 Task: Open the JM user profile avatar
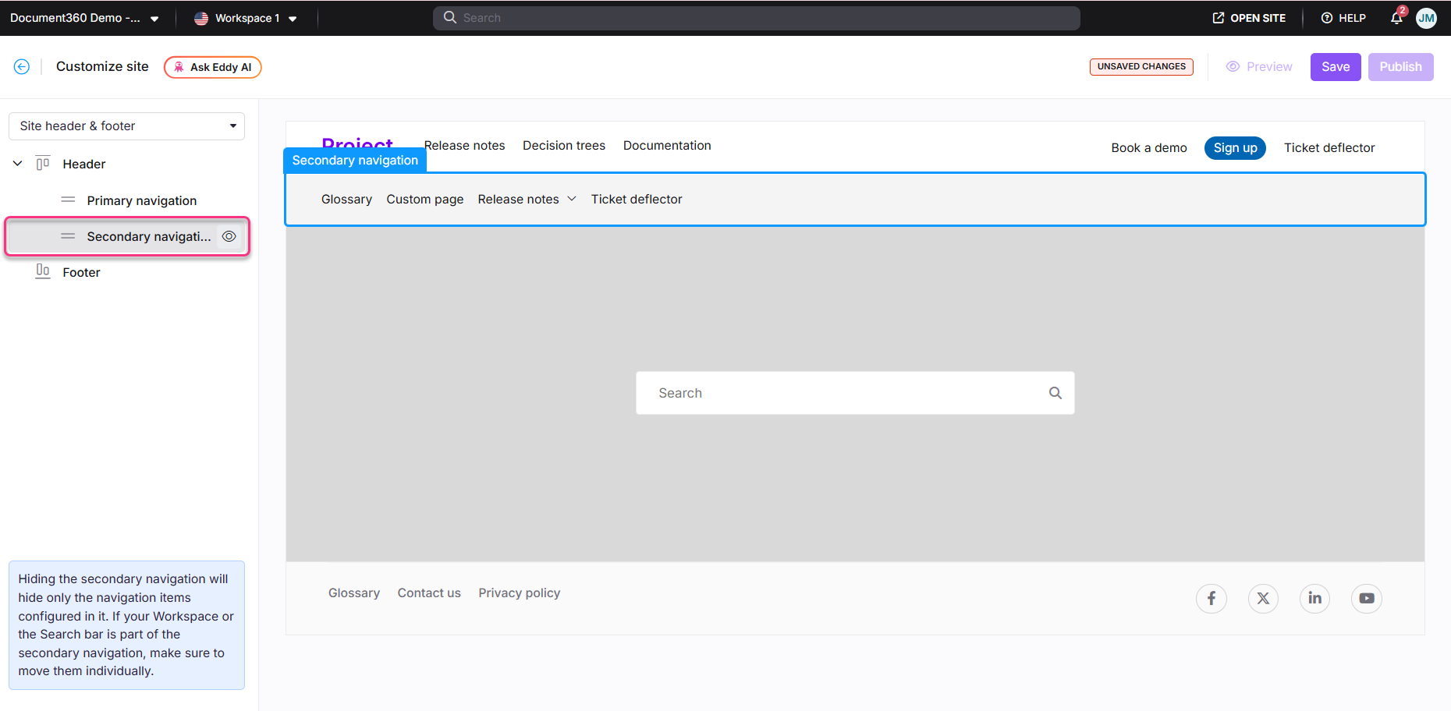coord(1427,18)
